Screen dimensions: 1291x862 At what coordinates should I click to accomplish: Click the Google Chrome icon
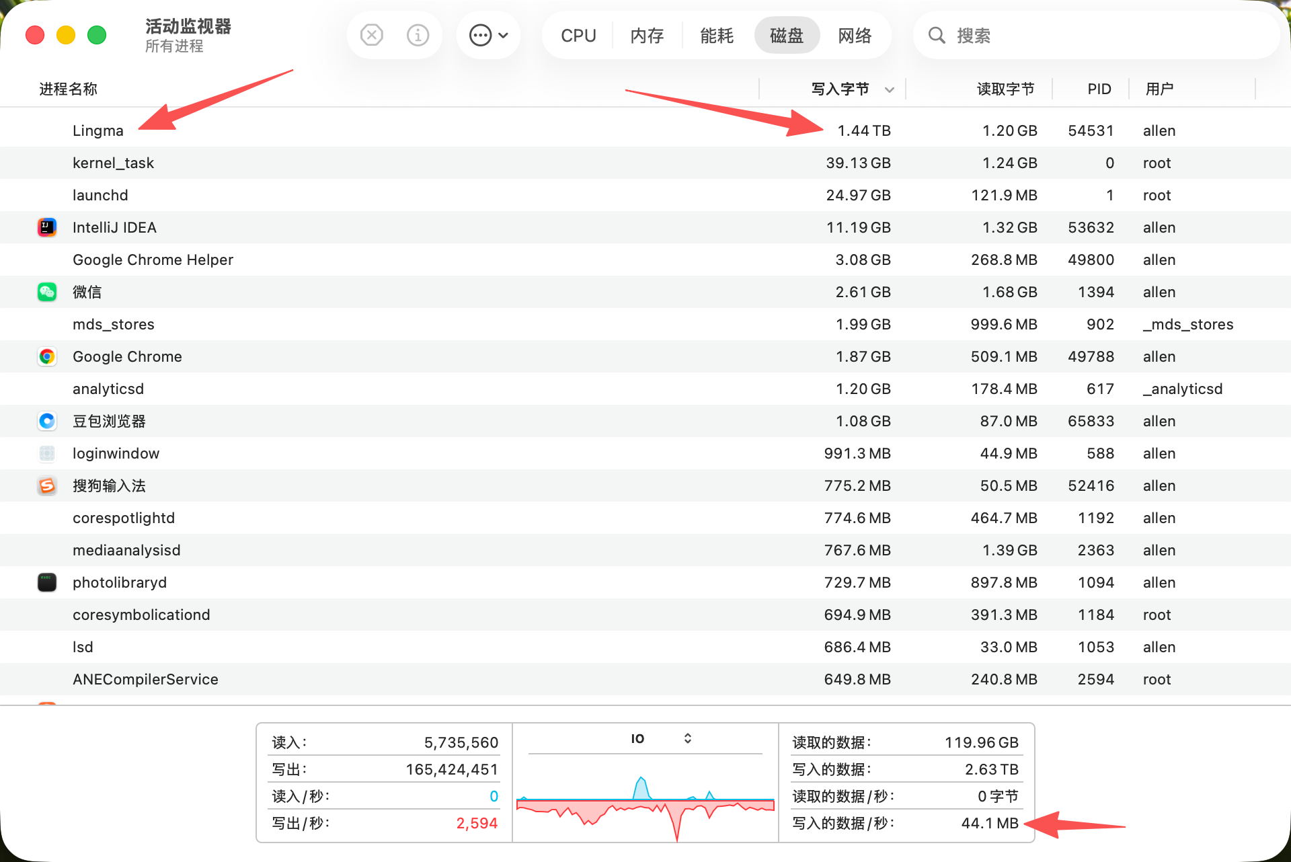47,356
